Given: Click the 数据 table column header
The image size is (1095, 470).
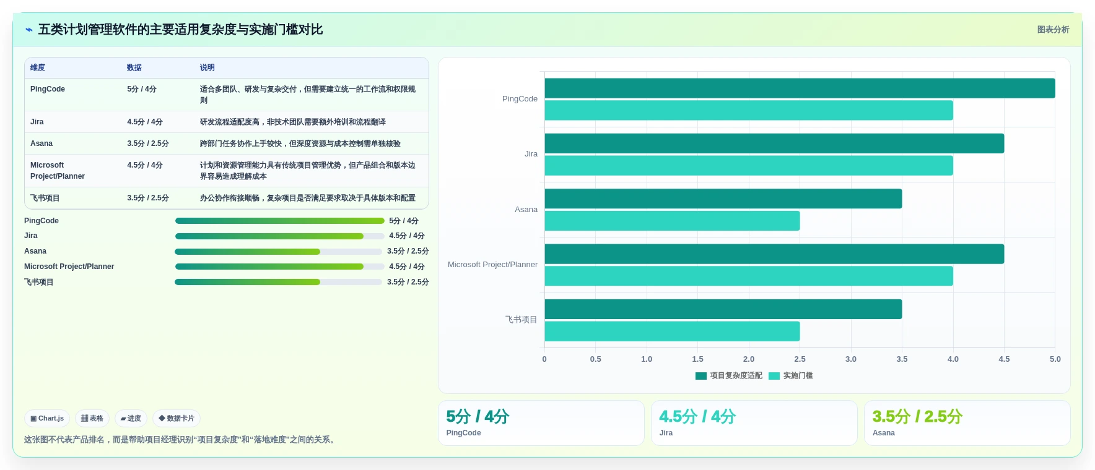Looking at the screenshot, I should (x=134, y=67).
